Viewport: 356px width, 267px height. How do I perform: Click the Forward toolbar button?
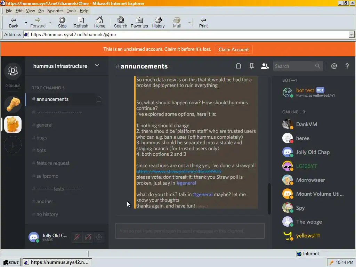pos(38,23)
